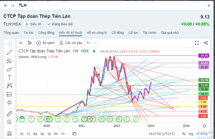Open the Hồ sơ công ty tab

pos(97,33)
